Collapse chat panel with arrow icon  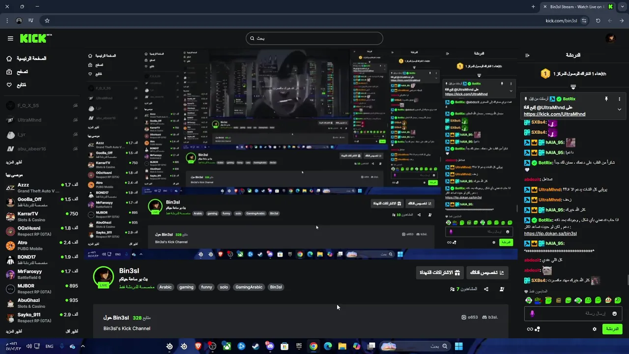pos(527,56)
